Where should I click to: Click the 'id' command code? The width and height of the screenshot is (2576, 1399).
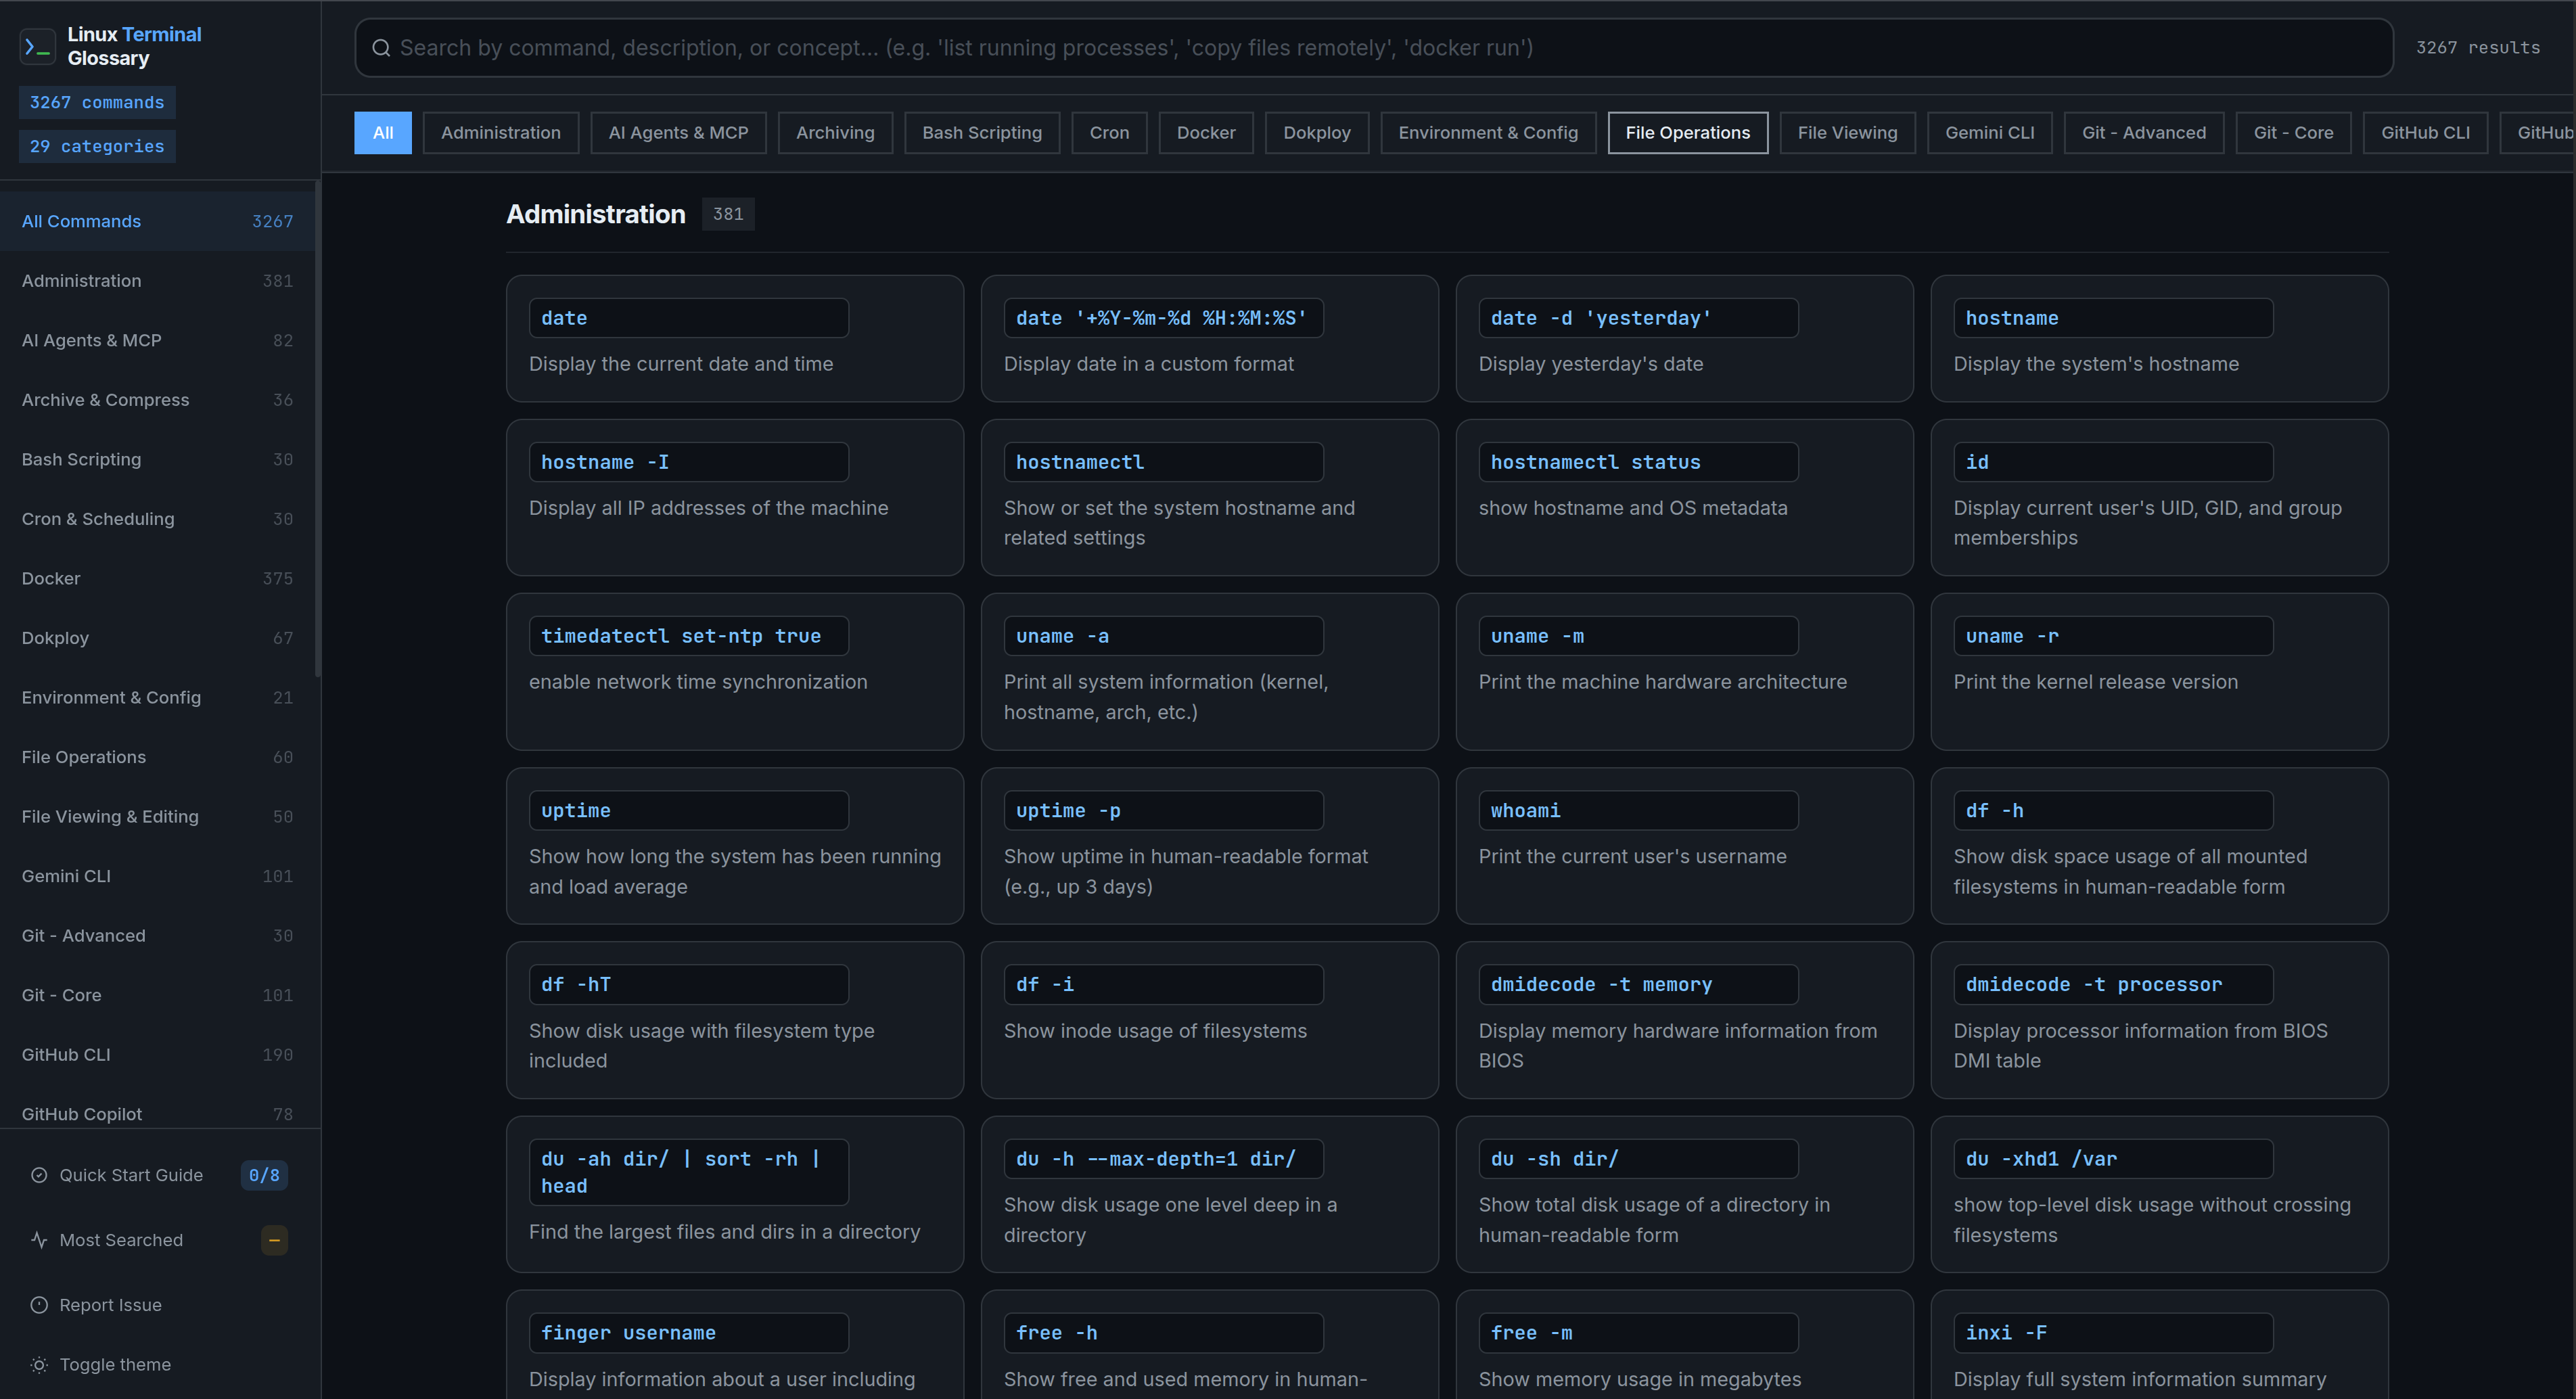tap(2113, 462)
